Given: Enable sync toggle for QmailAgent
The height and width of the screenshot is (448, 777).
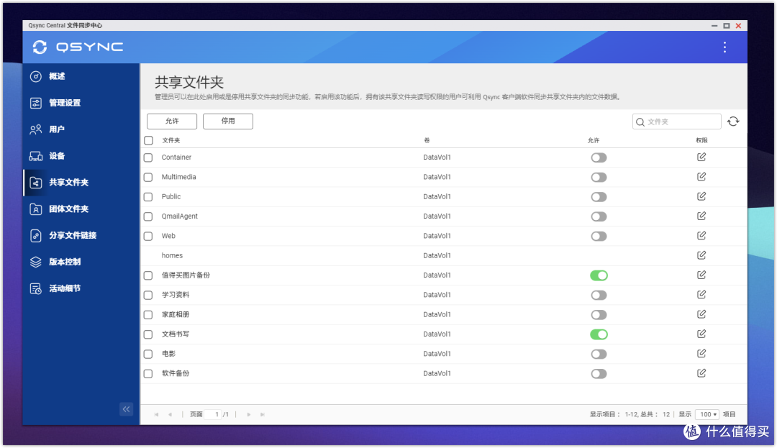Looking at the screenshot, I should [x=599, y=216].
